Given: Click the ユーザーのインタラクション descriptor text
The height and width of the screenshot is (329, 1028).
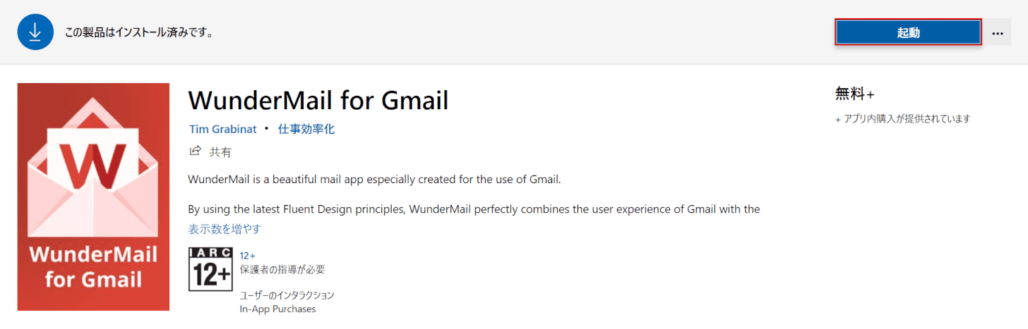Looking at the screenshot, I should (x=287, y=295).
